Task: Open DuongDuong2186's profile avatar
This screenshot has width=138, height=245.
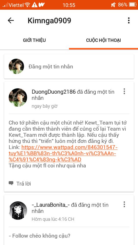Action: 18,97
